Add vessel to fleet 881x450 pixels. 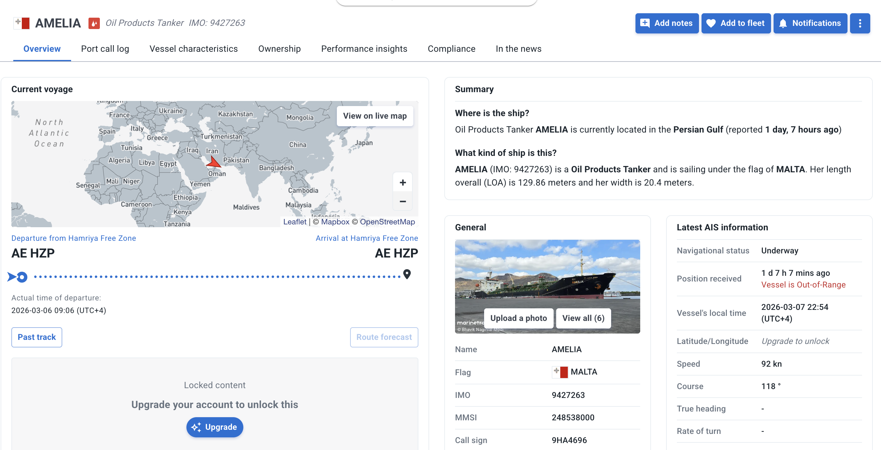pyautogui.click(x=736, y=23)
